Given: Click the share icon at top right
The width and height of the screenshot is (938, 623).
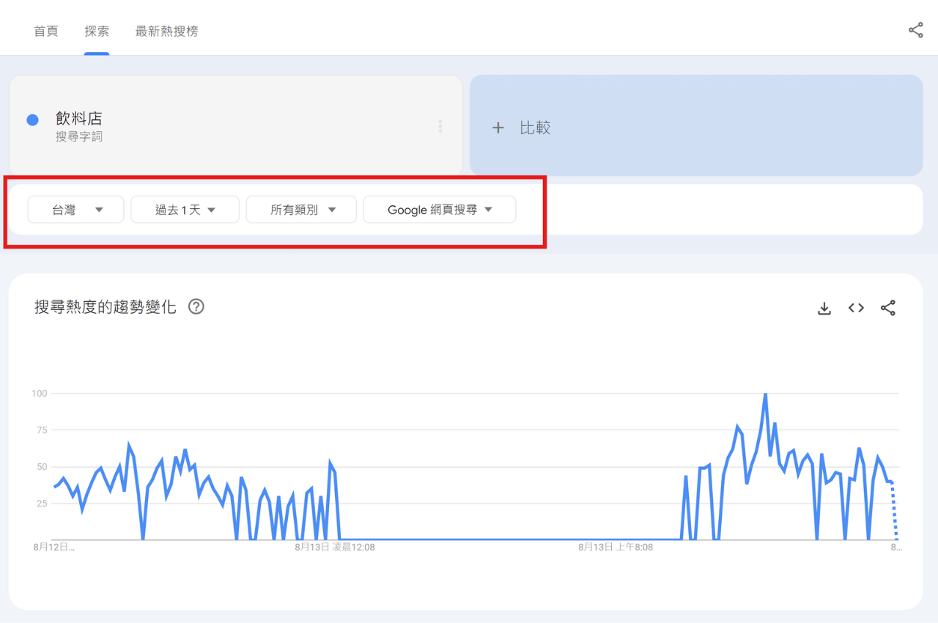Looking at the screenshot, I should click(x=915, y=31).
